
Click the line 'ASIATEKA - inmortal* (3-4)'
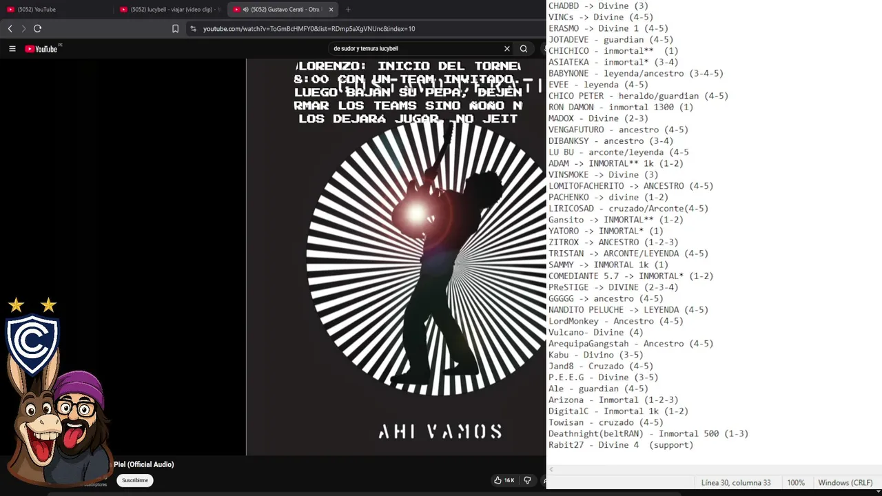pos(613,62)
